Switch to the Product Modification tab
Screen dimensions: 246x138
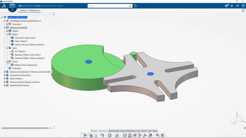tap(128, 131)
